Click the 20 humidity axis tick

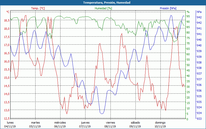click(x=188, y=98)
